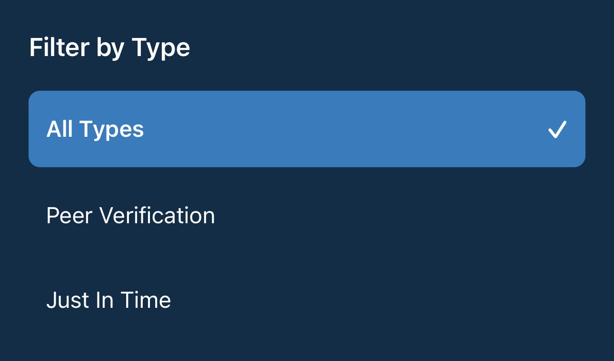The image size is (614, 361).
Task: Click the Filter by Type heading
Action: tap(109, 47)
